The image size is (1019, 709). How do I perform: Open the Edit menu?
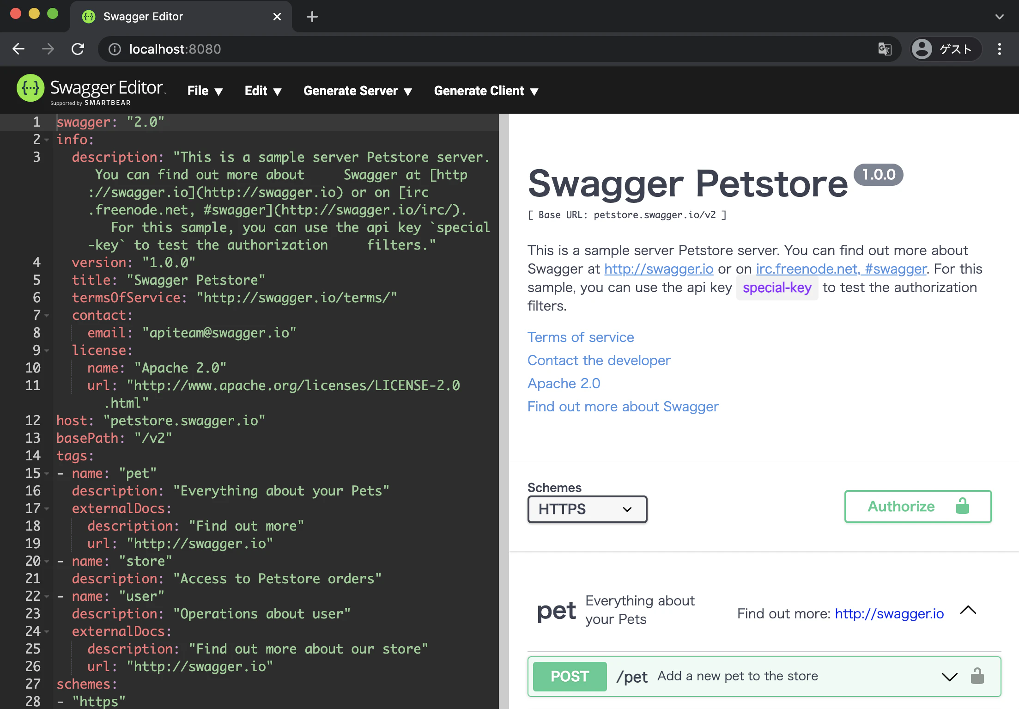click(x=263, y=91)
